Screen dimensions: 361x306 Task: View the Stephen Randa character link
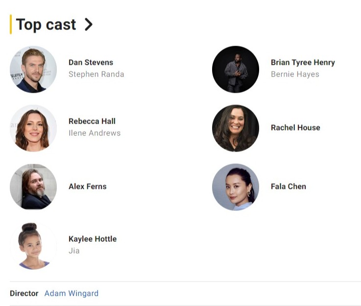click(96, 75)
